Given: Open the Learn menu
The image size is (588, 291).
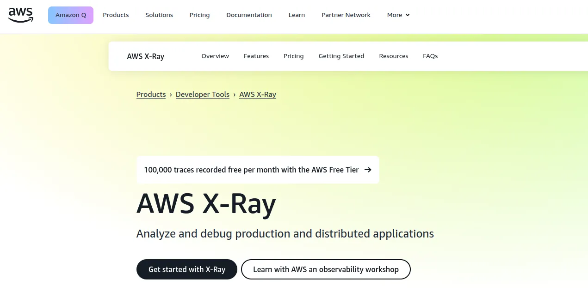Looking at the screenshot, I should [x=297, y=15].
